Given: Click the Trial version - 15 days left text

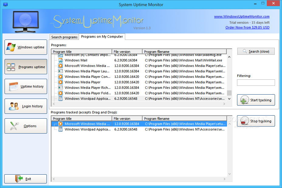Looking at the screenshot, I should click(249, 23).
